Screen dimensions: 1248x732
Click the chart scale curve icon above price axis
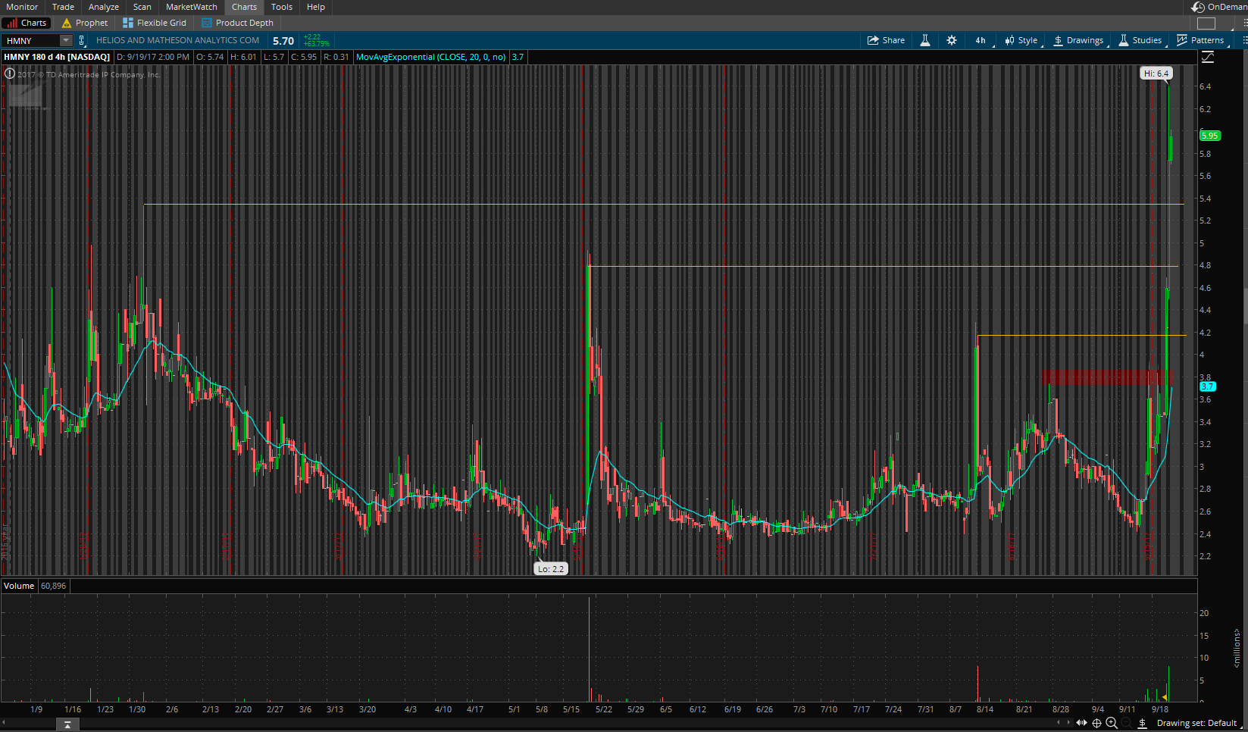pyautogui.click(x=1207, y=57)
